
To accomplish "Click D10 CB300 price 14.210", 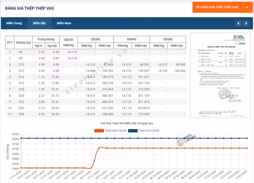I will coord(90,65).
